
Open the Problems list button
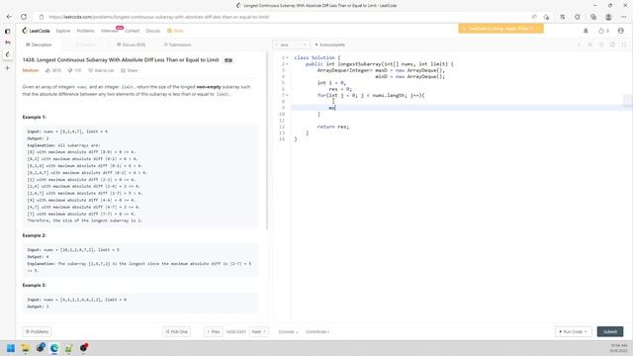coord(37,332)
